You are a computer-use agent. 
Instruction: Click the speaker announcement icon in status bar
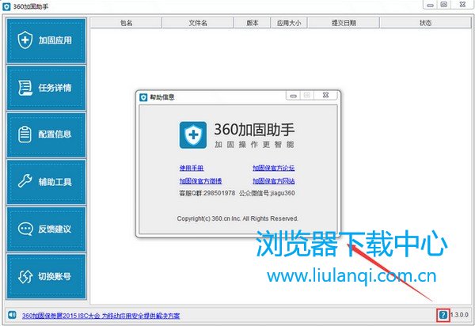point(12,315)
